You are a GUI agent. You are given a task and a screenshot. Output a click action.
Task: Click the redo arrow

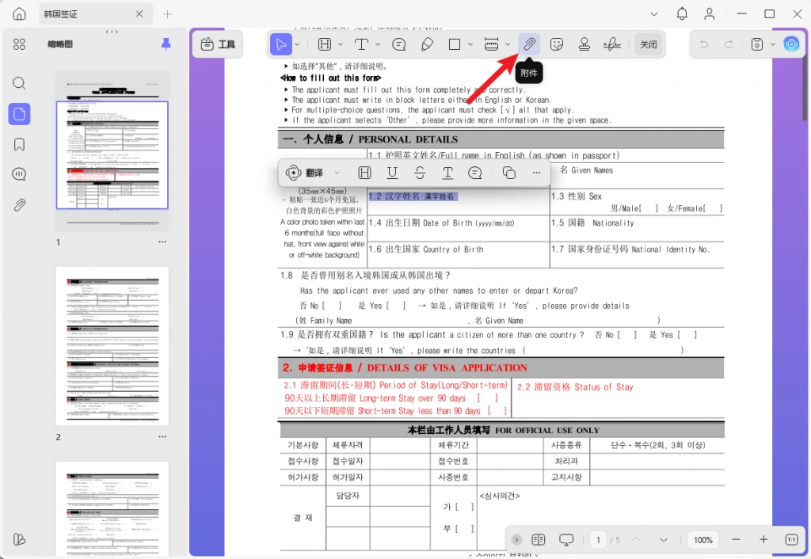pos(729,44)
